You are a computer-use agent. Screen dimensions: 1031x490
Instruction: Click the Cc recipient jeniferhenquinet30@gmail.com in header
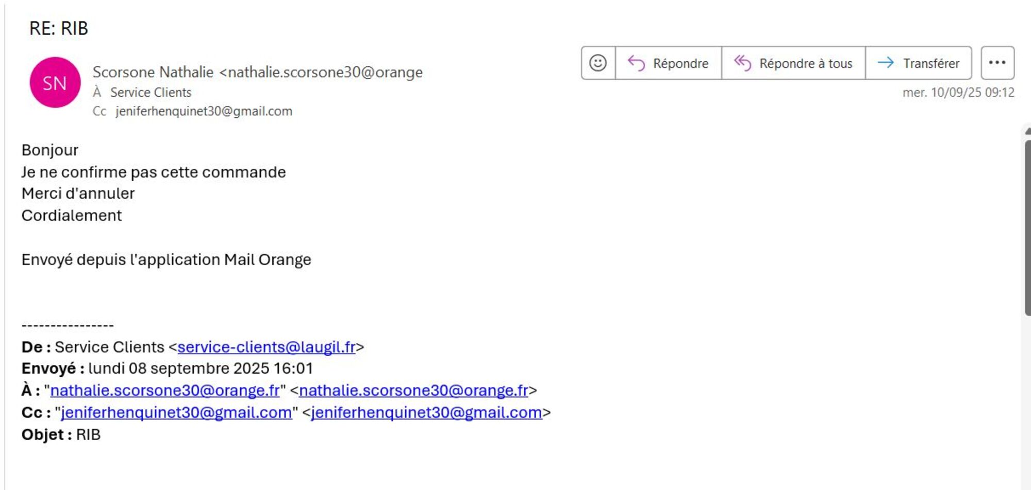tap(204, 111)
